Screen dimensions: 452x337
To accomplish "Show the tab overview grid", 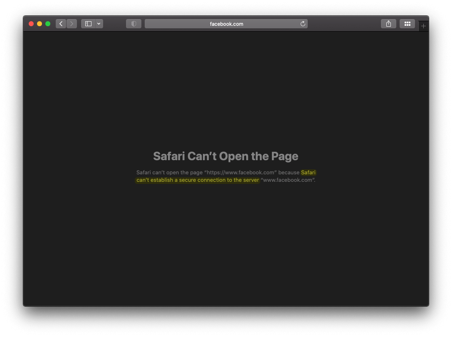I will [408, 24].
